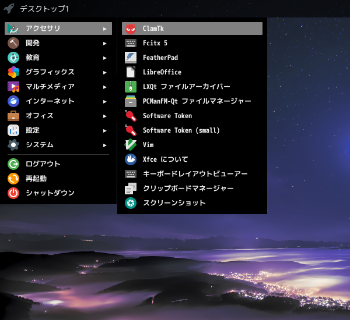Open Xfce について entry
Viewport: 350px width, 320px height.
(x=192, y=159)
